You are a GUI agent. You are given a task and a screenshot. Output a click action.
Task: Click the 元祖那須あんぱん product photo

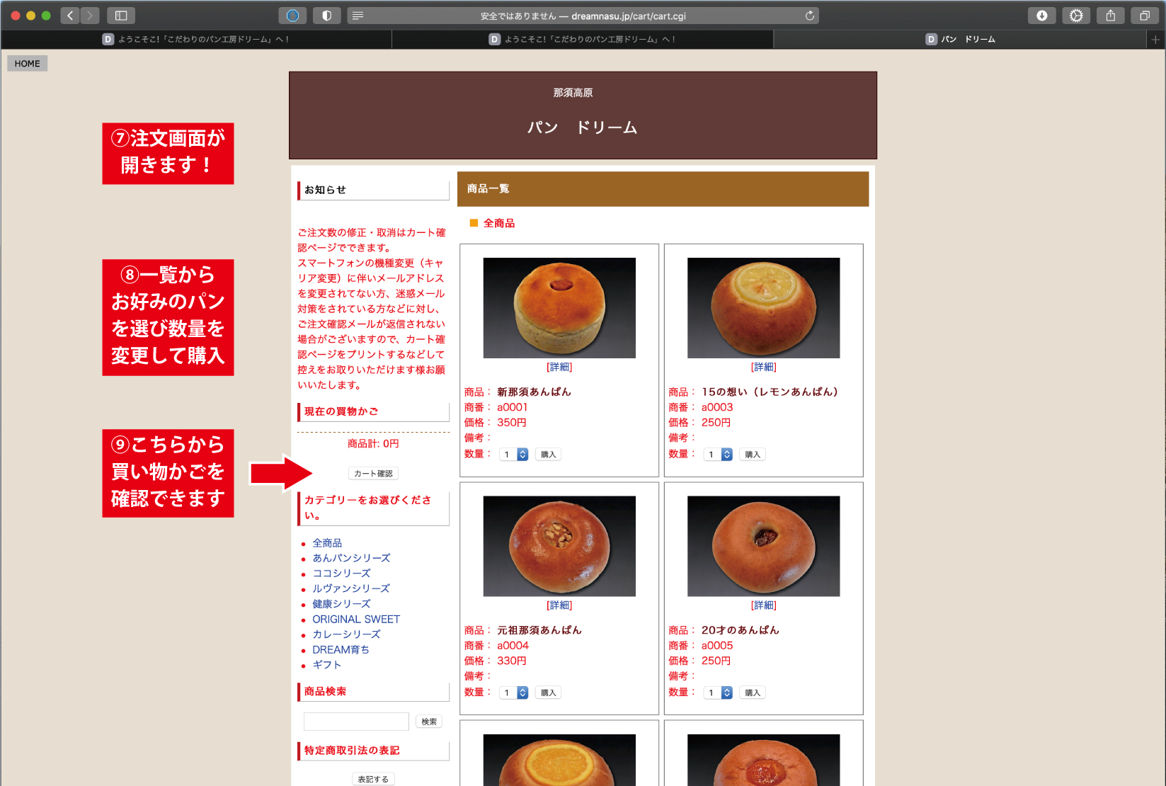click(x=559, y=546)
